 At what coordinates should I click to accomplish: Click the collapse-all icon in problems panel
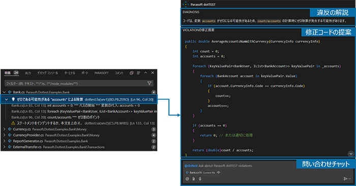131,73
